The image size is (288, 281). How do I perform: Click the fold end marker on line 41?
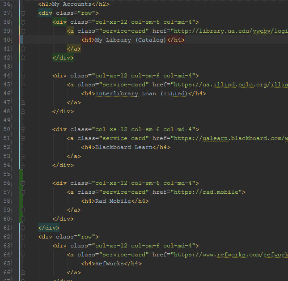coord(23,49)
